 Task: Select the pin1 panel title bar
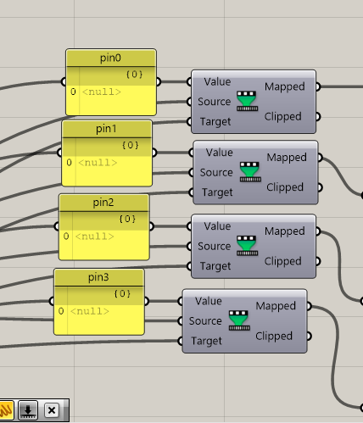(107, 129)
